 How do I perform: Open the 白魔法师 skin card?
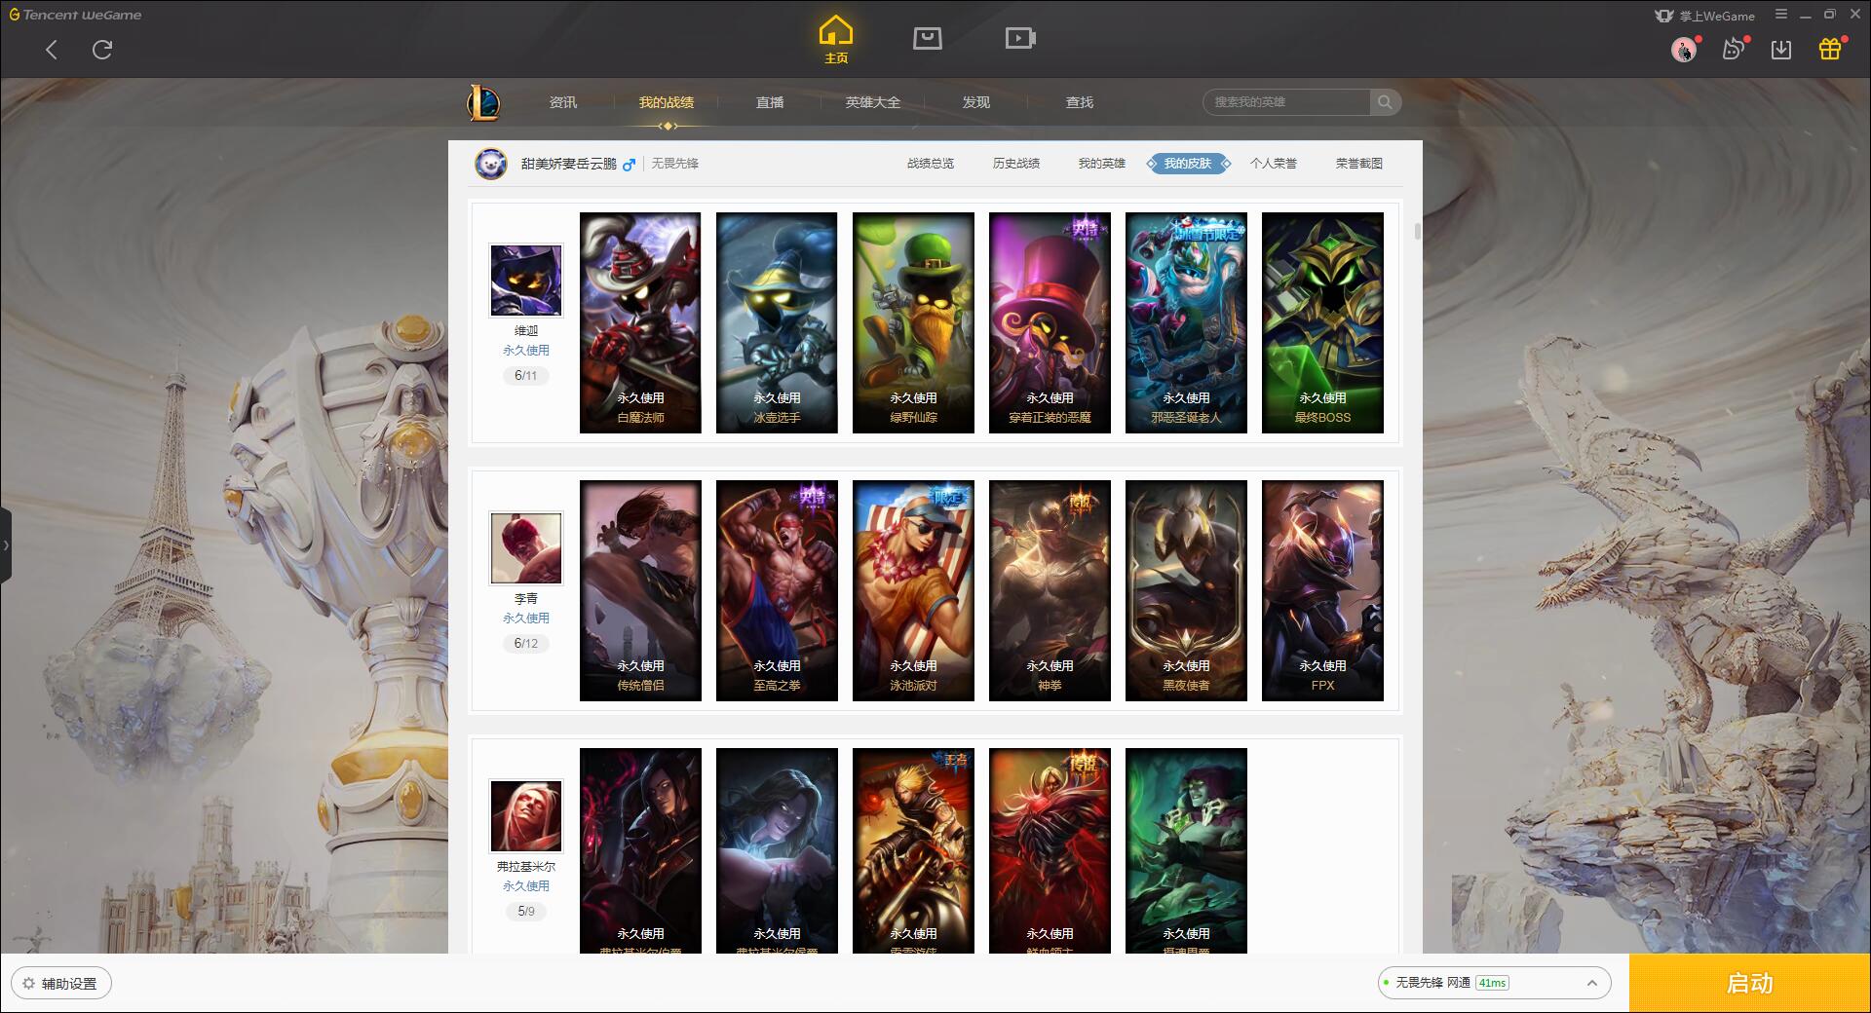640,322
